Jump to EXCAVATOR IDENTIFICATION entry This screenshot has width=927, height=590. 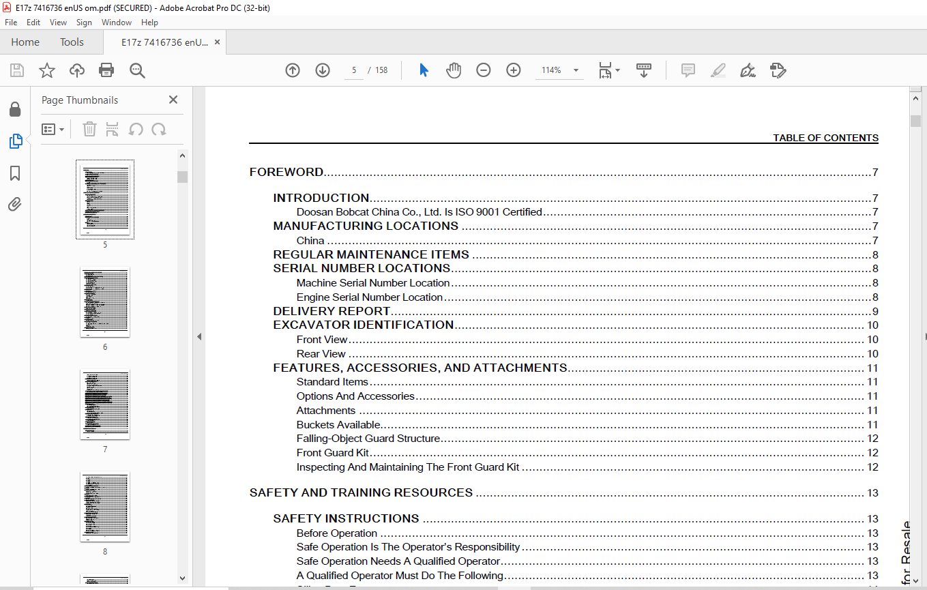pyautogui.click(x=576, y=325)
